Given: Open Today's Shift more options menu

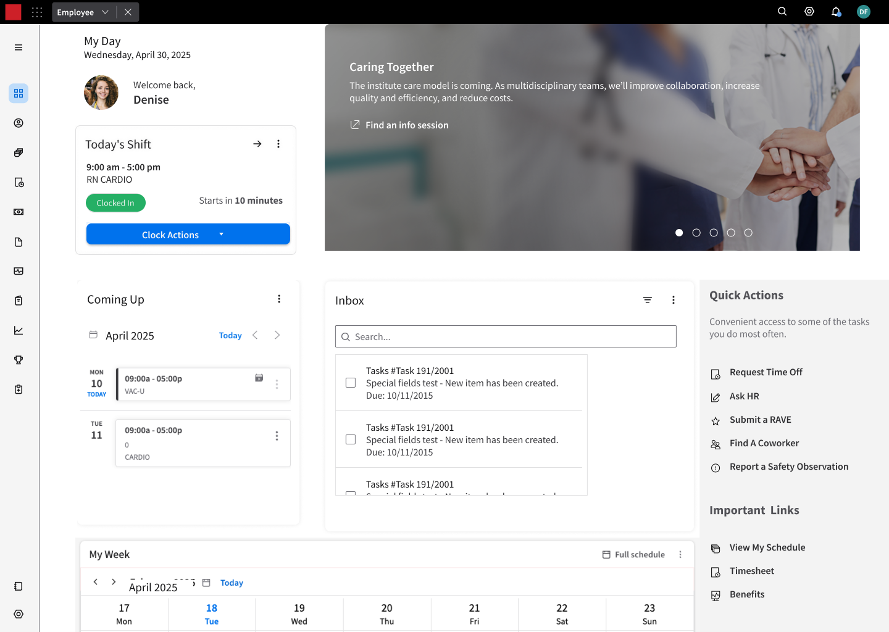Looking at the screenshot, I should click(x=278, y=144).
